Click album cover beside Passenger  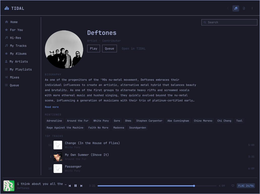(58, 169)
